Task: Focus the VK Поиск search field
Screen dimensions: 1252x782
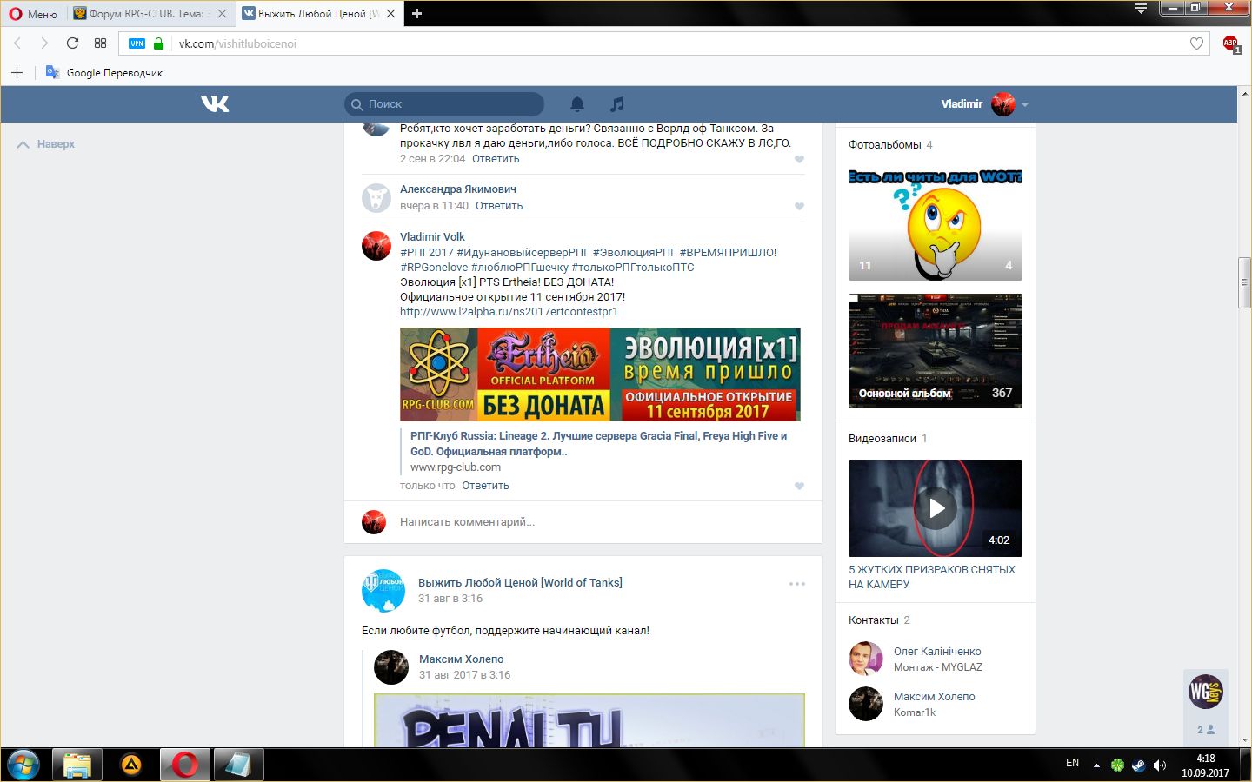Action: [444, 104]
